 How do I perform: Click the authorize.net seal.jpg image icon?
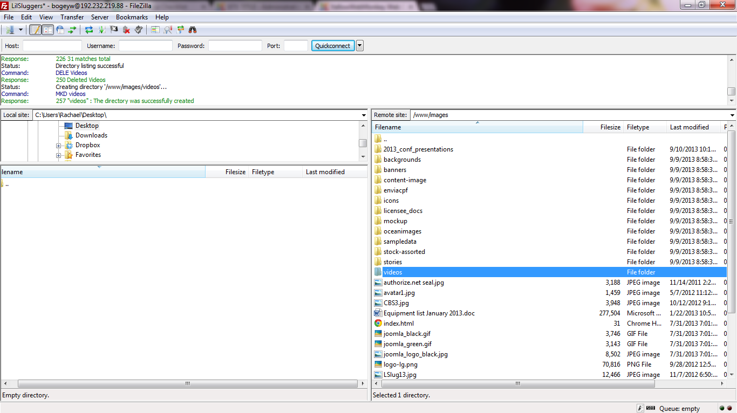click(378, 283)
